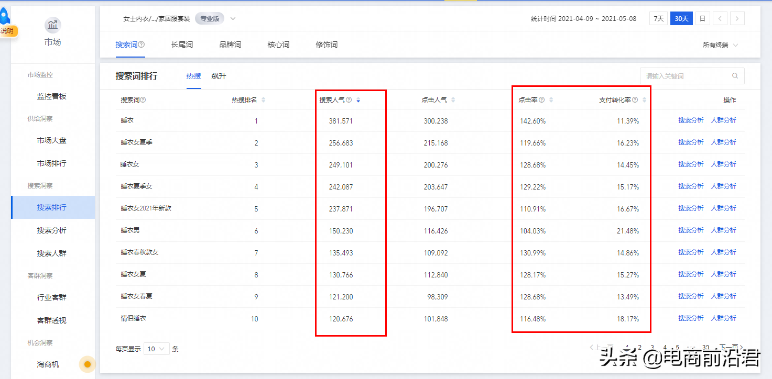Switch to the 飙升 tab
This screenshot has height=379, width=772.
219,76
